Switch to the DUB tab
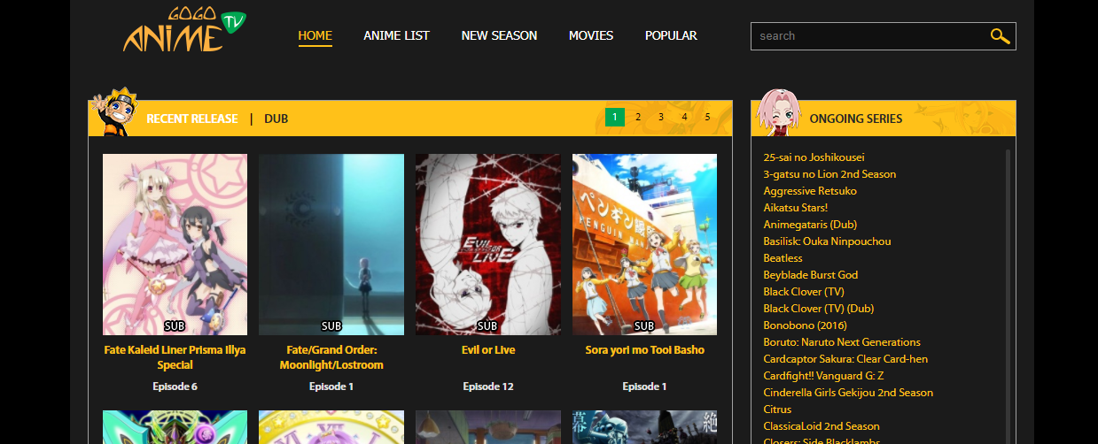Viewport: 1098px width, 444px height. coord(276,119)
